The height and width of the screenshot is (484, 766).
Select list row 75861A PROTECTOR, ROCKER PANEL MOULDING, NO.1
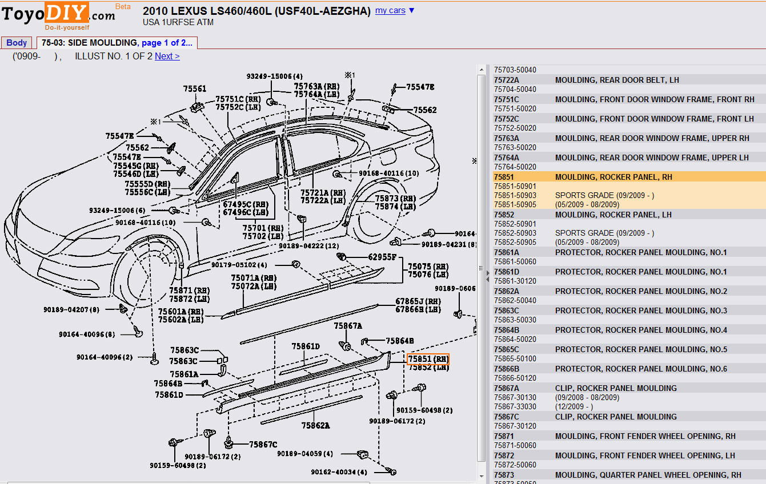628,252
